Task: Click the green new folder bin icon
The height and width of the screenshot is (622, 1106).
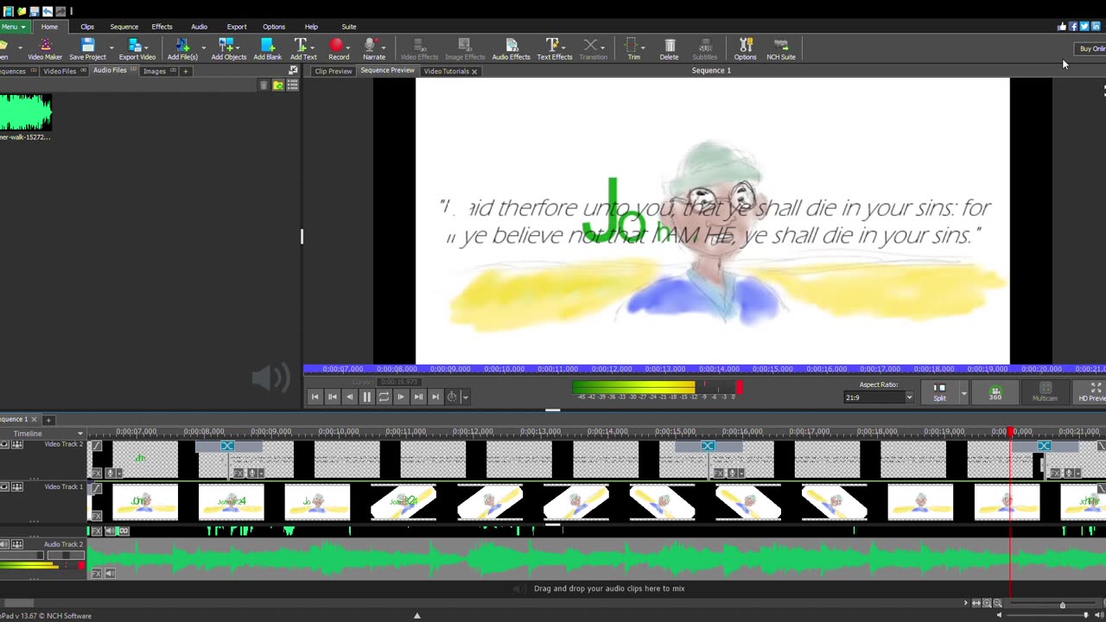Action: pos(277,85)
